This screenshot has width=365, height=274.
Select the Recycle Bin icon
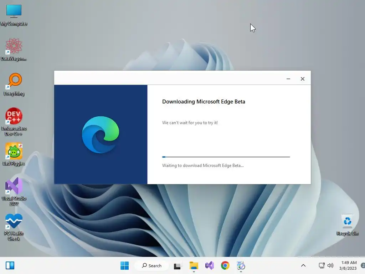(x=347, y=225)
